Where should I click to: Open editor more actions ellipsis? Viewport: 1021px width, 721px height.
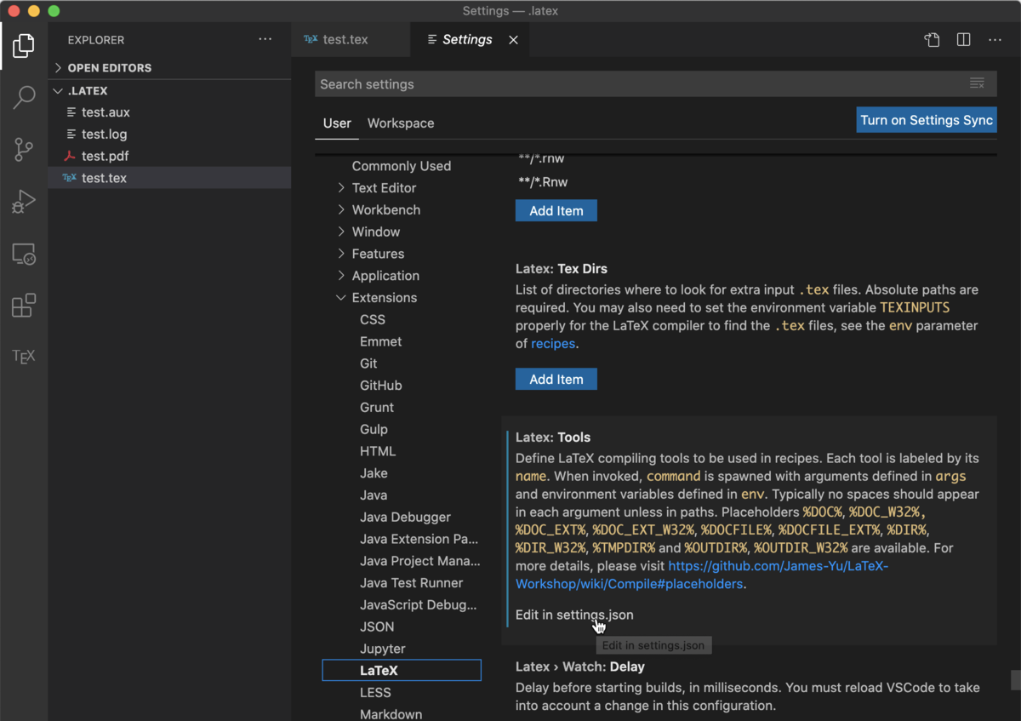tap(995, 39)
